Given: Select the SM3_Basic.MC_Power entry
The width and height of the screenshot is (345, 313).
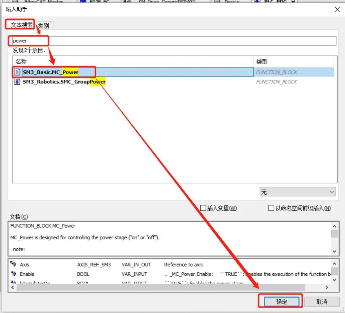Looking at the screenshot, I should [51, 72].
